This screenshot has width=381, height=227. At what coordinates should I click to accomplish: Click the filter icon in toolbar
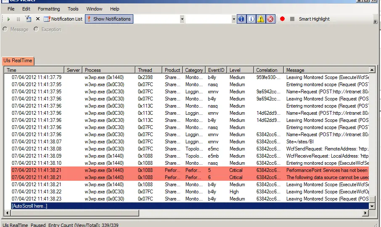tap(28, 19)
